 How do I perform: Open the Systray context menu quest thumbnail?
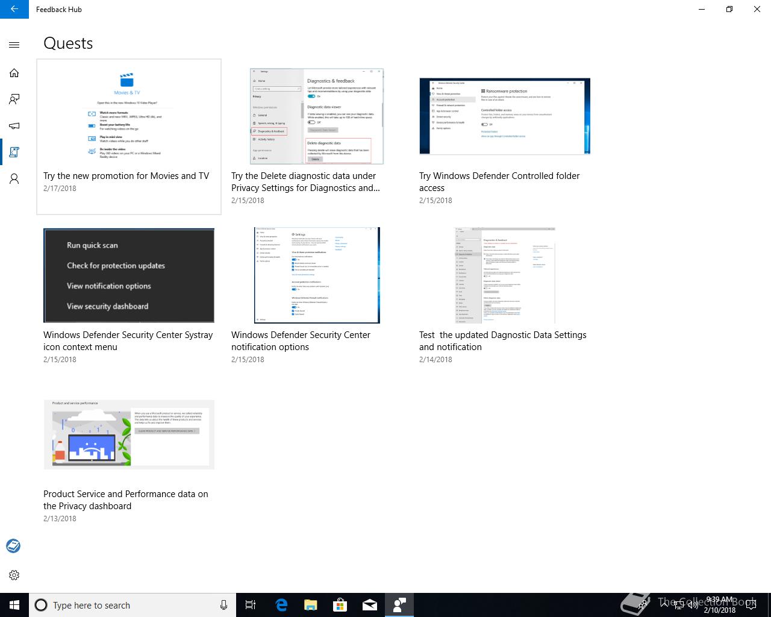(x=129, y=275)
